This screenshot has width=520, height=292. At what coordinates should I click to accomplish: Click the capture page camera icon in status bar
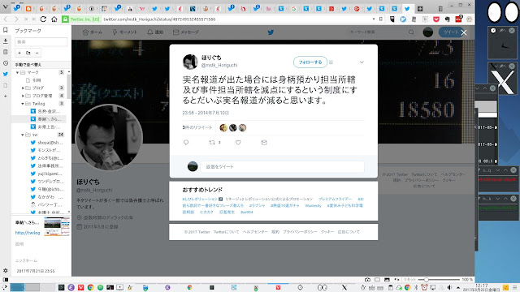(367, 280)
